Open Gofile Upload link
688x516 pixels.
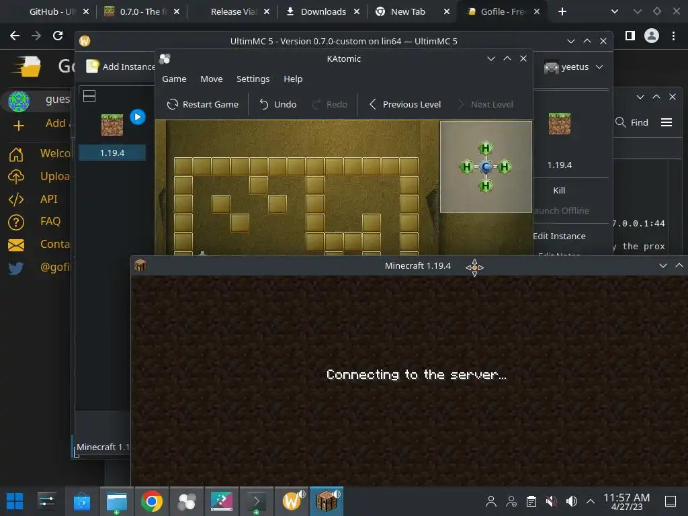[x=40, y=177]
